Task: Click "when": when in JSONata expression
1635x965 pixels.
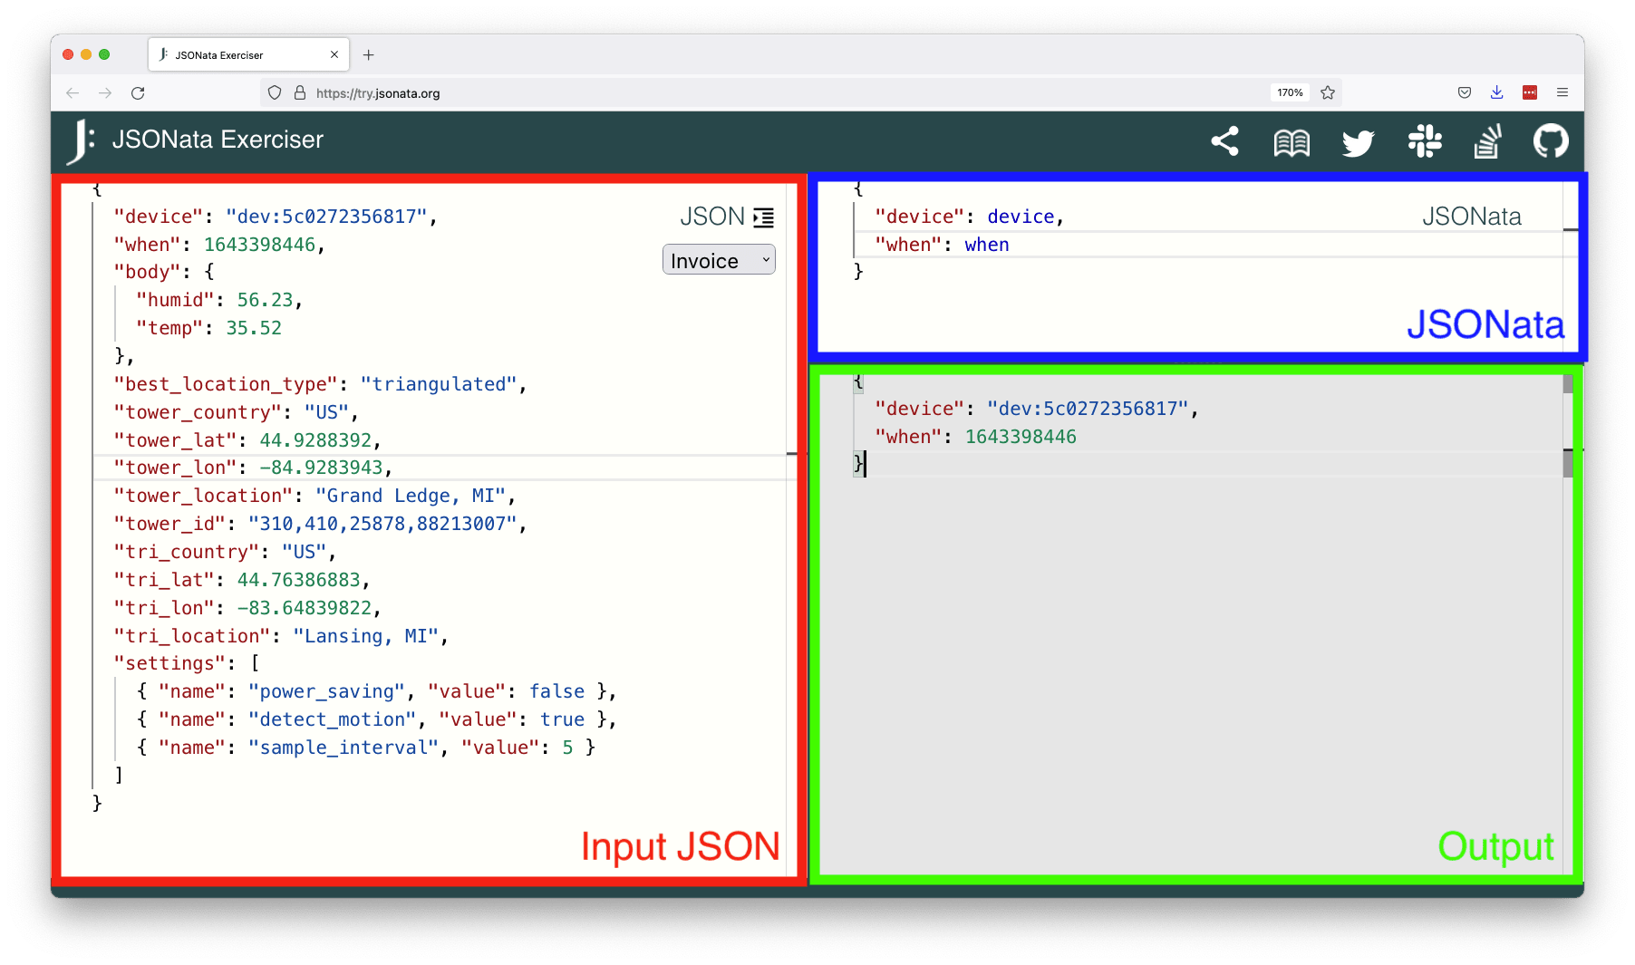Action: 942,245
